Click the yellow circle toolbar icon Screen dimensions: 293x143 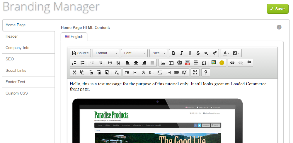222,63
